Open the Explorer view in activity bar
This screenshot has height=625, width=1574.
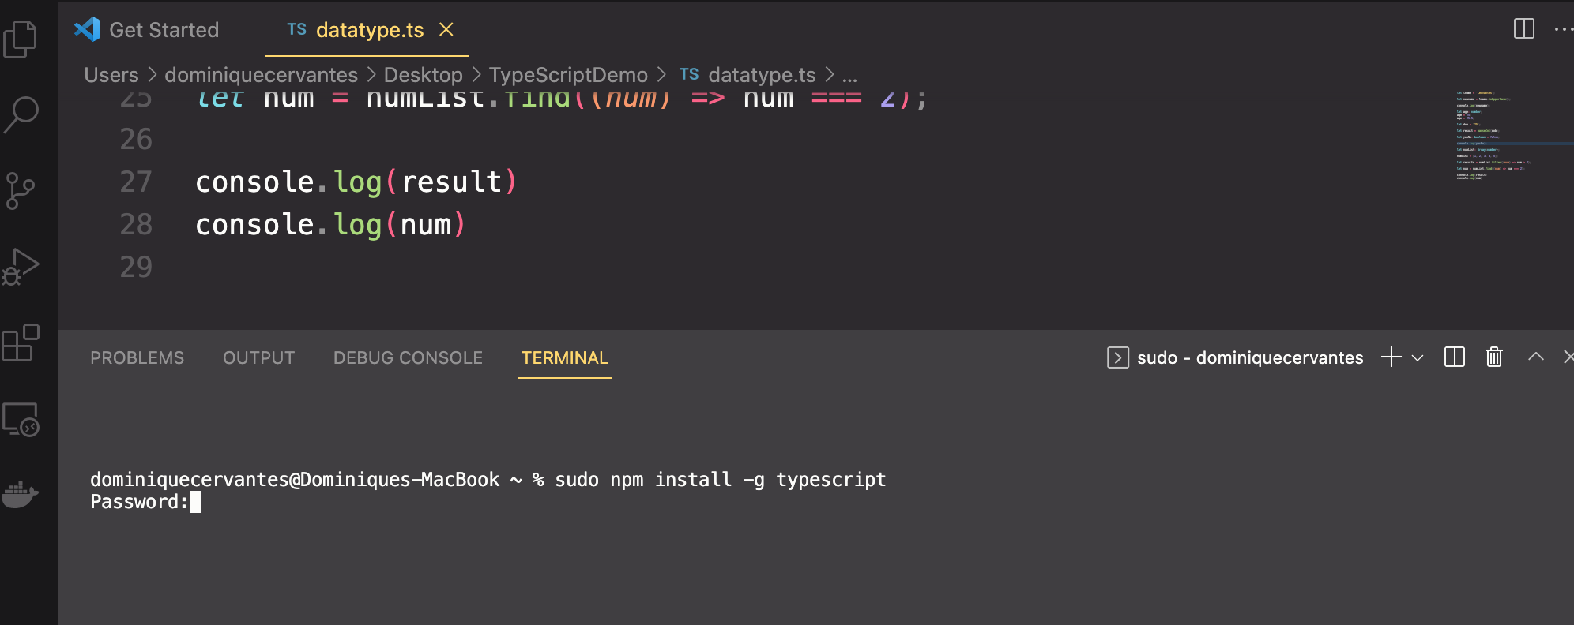[21, 39]
